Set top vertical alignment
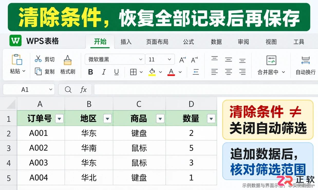Viewport: 318px width, 190px height. 215,59
